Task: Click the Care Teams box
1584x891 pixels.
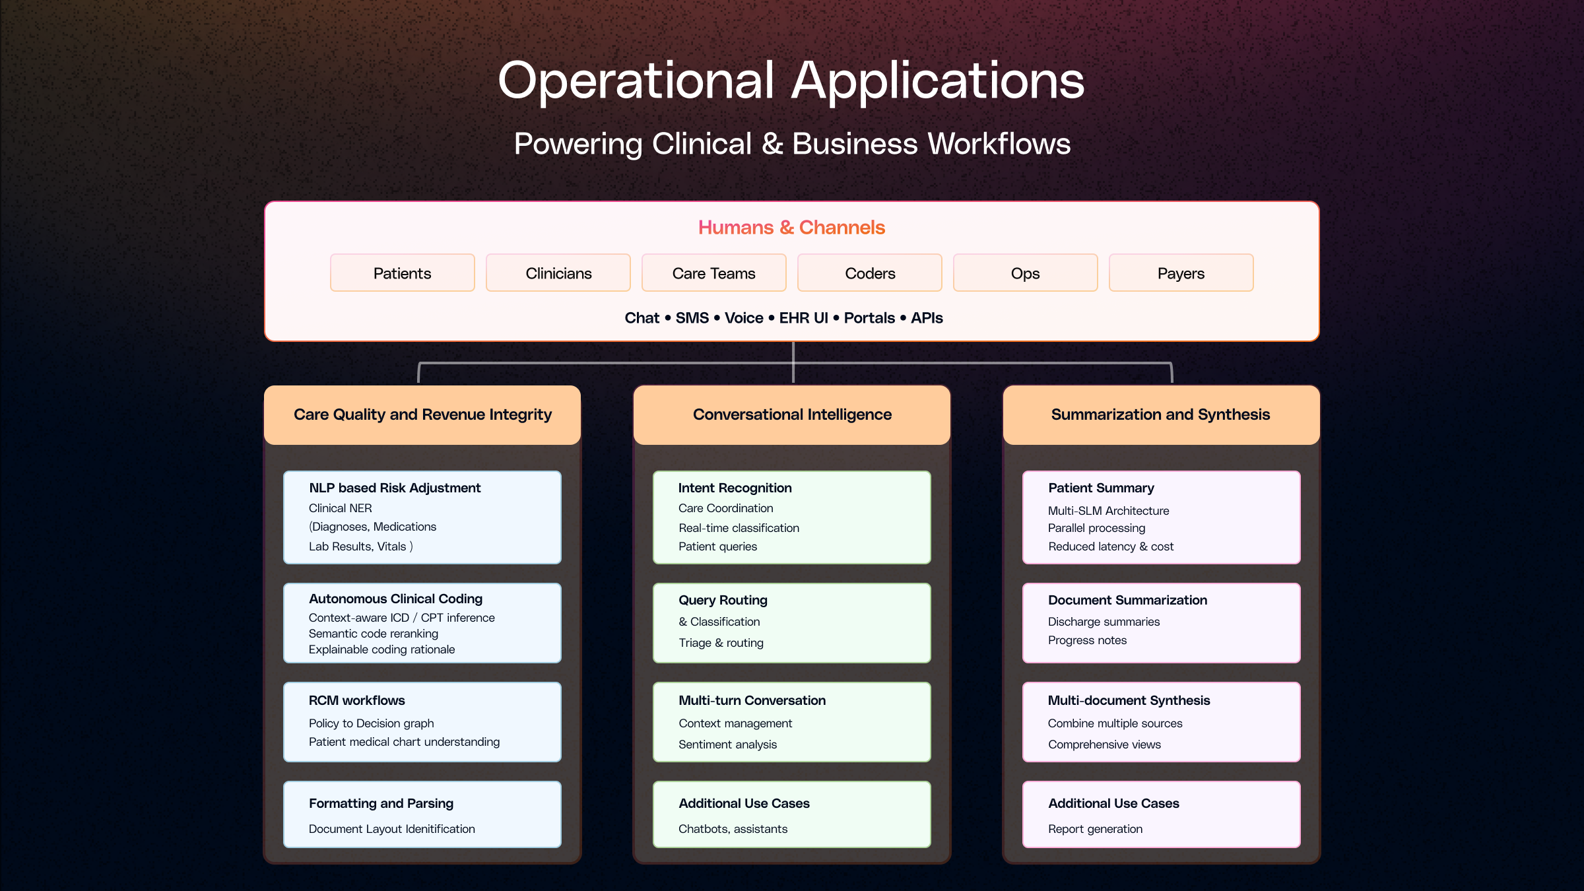Action: click(713, 273)
